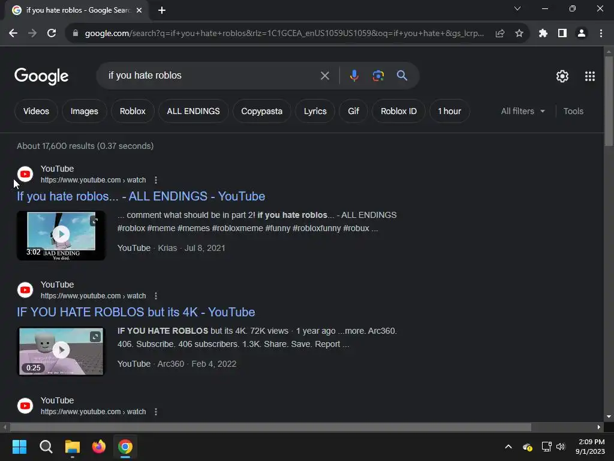Toggle Chrome side panel
This screenshot has width=614, height=461.
pyautogui.click(x=562, y=34)
